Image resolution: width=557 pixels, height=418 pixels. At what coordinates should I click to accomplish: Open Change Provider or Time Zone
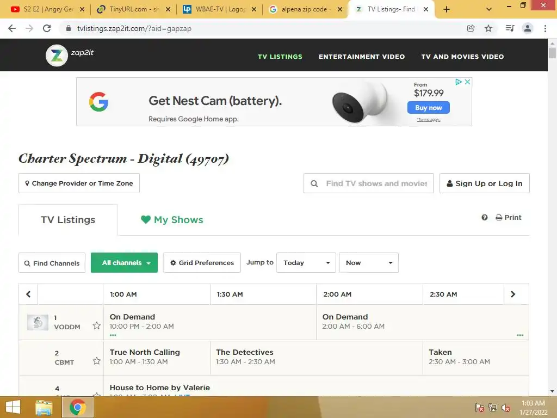(x=79, y=183)
